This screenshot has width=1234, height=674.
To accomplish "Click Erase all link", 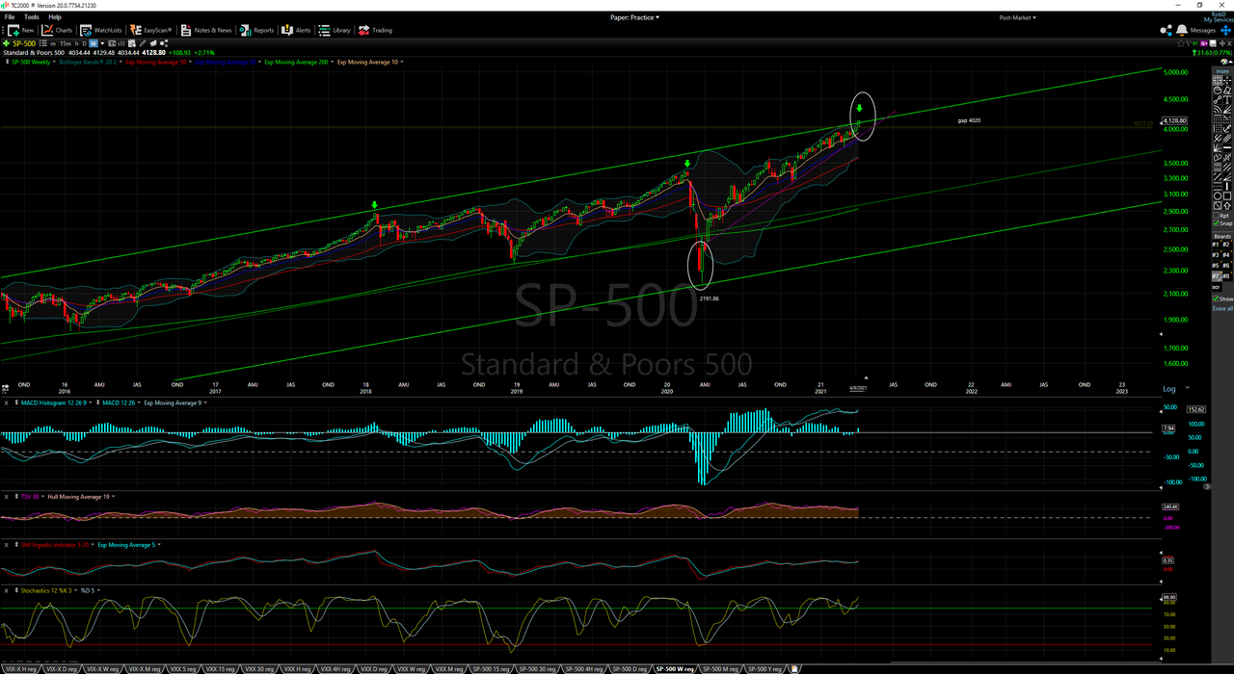I will pyautogui.click(x=1222, y=308).
